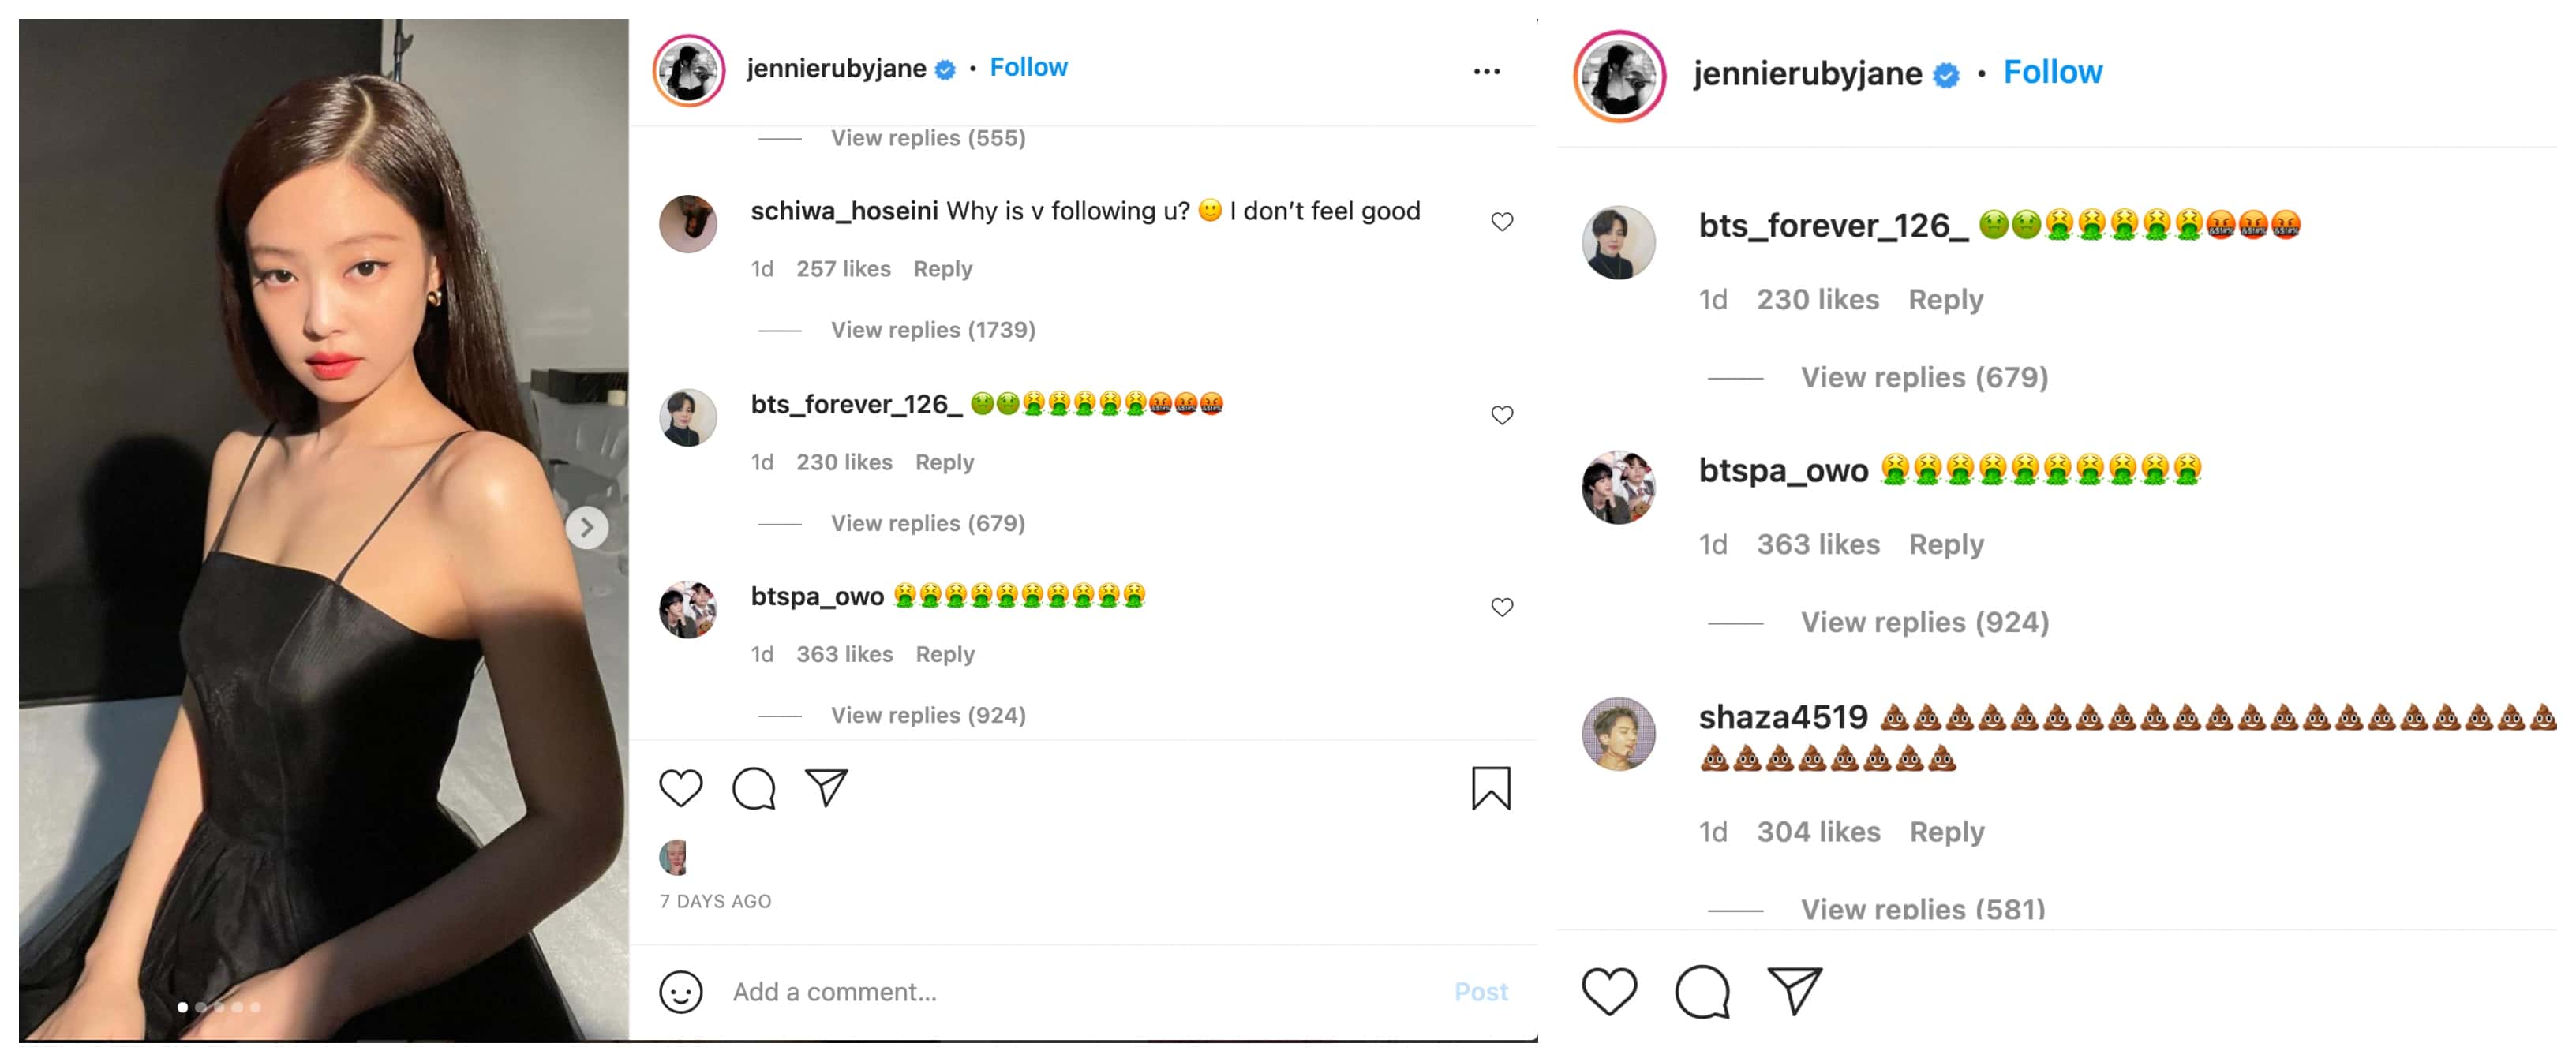Open the three-dot more options menu
The width and height of the screenshot is (2576, 1062).
(1486, 71)
